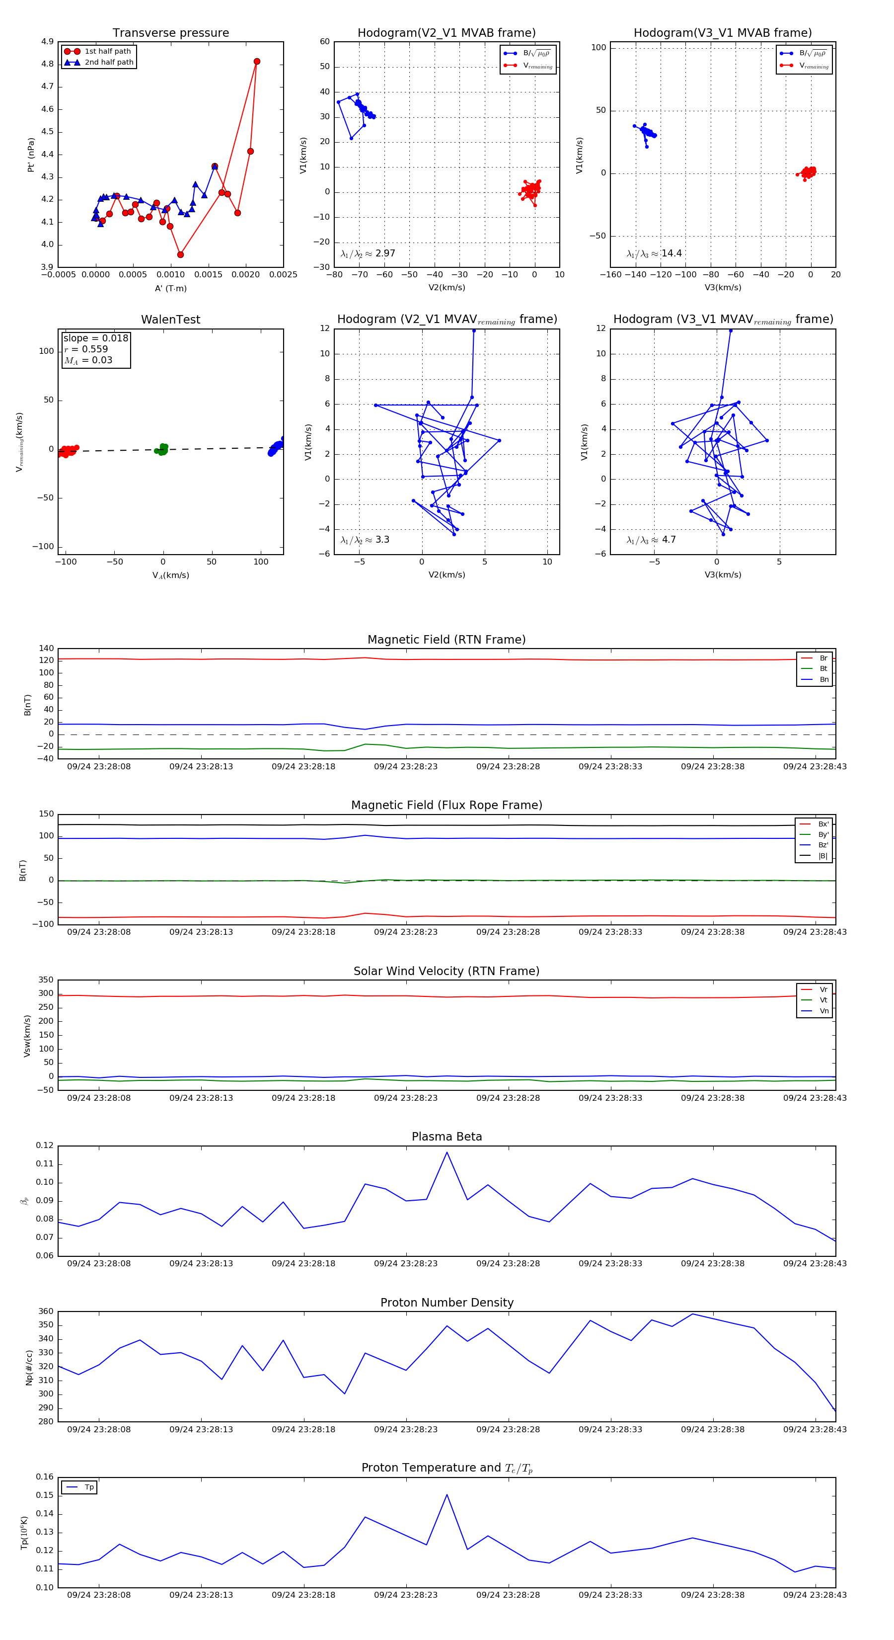Click the λ1/λ3 ≈ 4.7 annotation
The image size is (894, 1640).
click(x=651, y=540)
